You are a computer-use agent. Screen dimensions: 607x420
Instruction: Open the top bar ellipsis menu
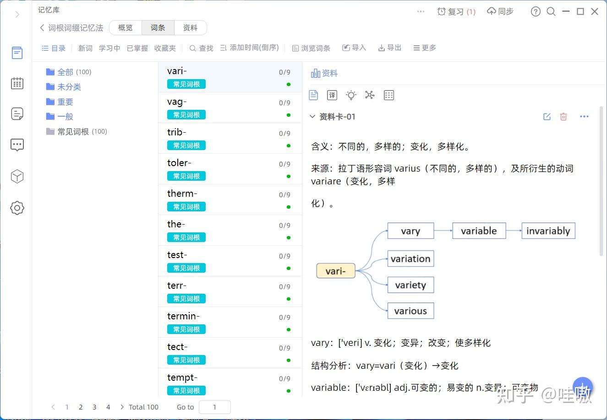click(x=421, y=11)
